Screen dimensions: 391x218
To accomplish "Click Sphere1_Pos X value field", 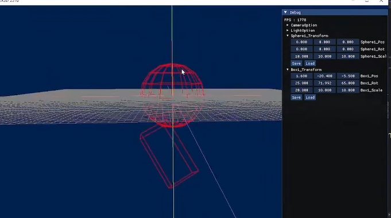I will (301, 42).
